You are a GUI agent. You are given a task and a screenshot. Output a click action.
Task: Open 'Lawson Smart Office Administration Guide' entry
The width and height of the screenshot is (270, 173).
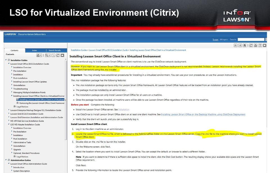pyautogui.click(x=29, y=164)
